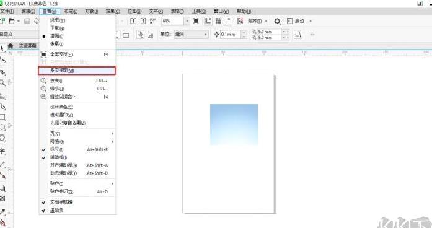Choose 缩小 zoom out item
The width and height of the screenshot is (432, 228).
point(77,89)
